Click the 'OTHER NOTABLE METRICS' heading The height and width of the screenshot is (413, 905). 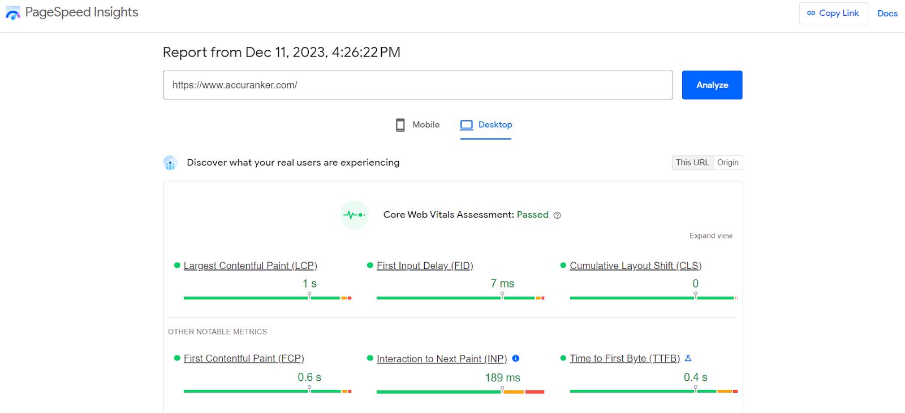[217, 332]
